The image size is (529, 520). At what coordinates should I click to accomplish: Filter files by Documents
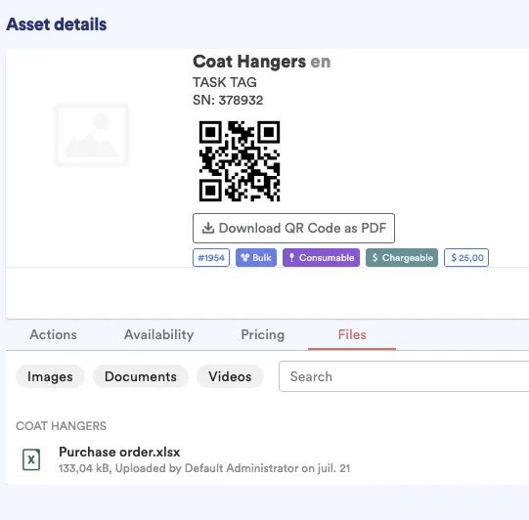(x=141, y=376)
